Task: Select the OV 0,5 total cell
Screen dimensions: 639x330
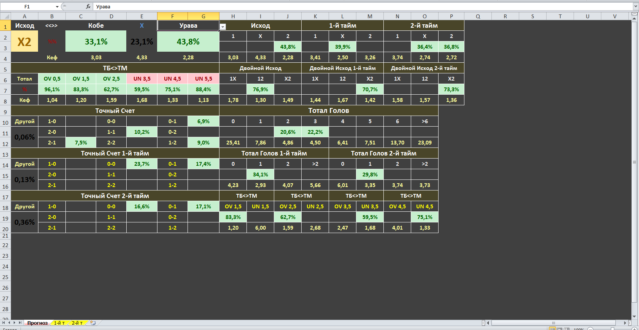Action: (x=52, y=79)
